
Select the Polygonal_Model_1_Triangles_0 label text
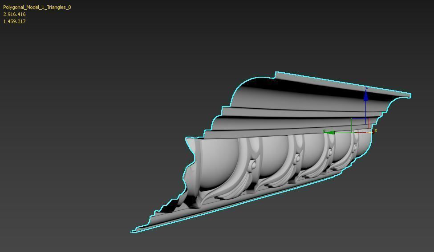coord(37,7)
